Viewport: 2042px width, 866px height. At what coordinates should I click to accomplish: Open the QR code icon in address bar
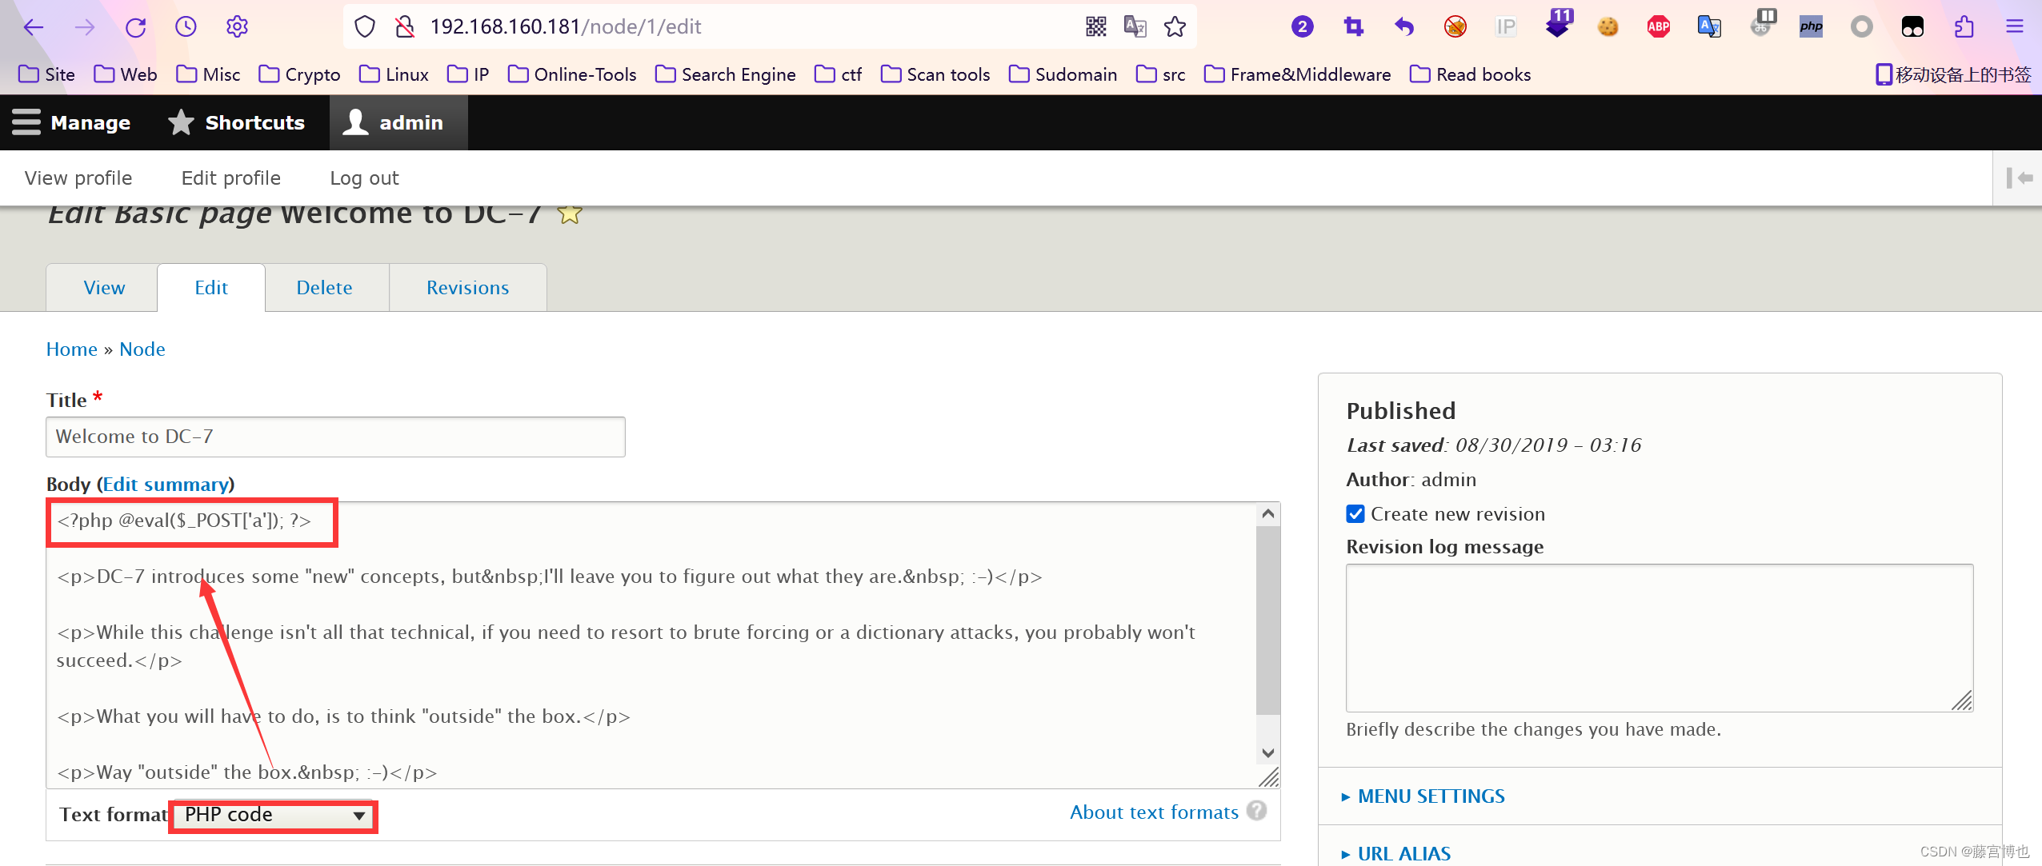tap(1096, 27)
